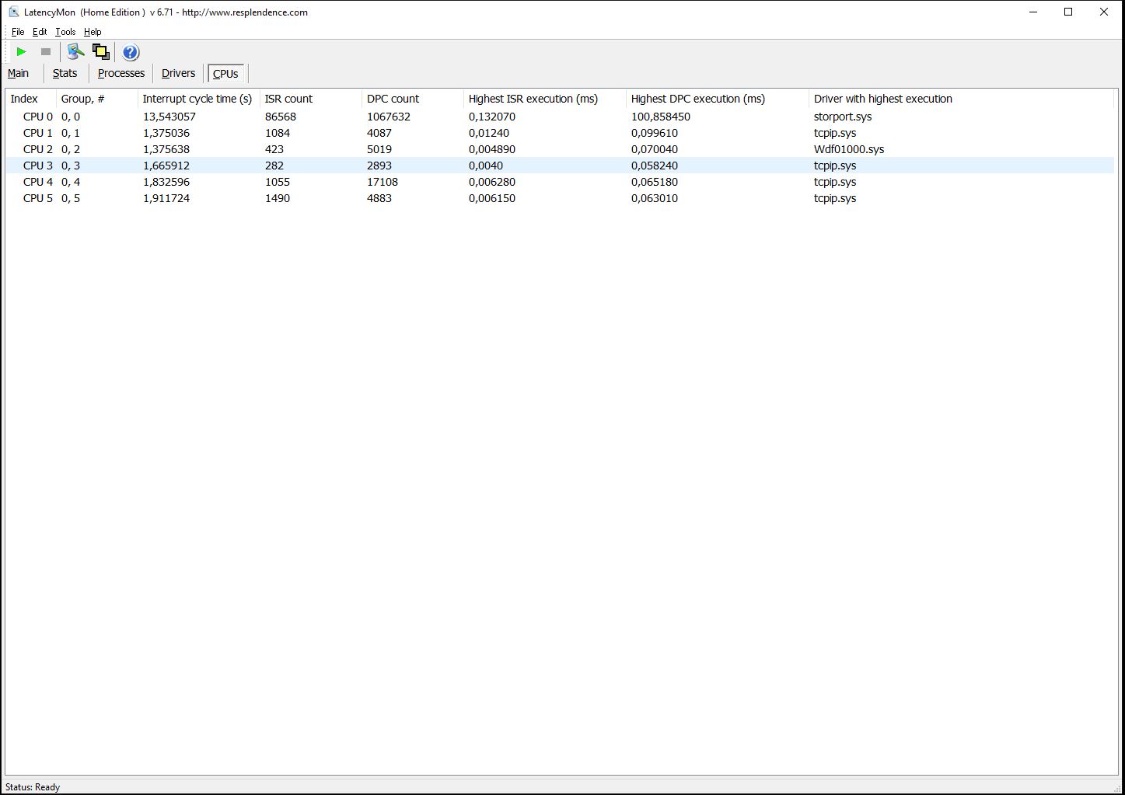The width and height of the screenshot is (1125, 795).
Task: Select the CPU 3 row
Action: (560, 166)
